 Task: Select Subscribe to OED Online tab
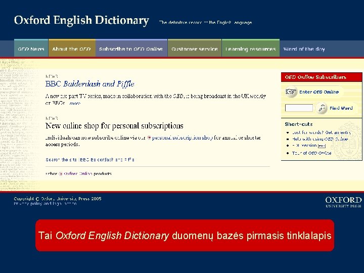point(131,49)
